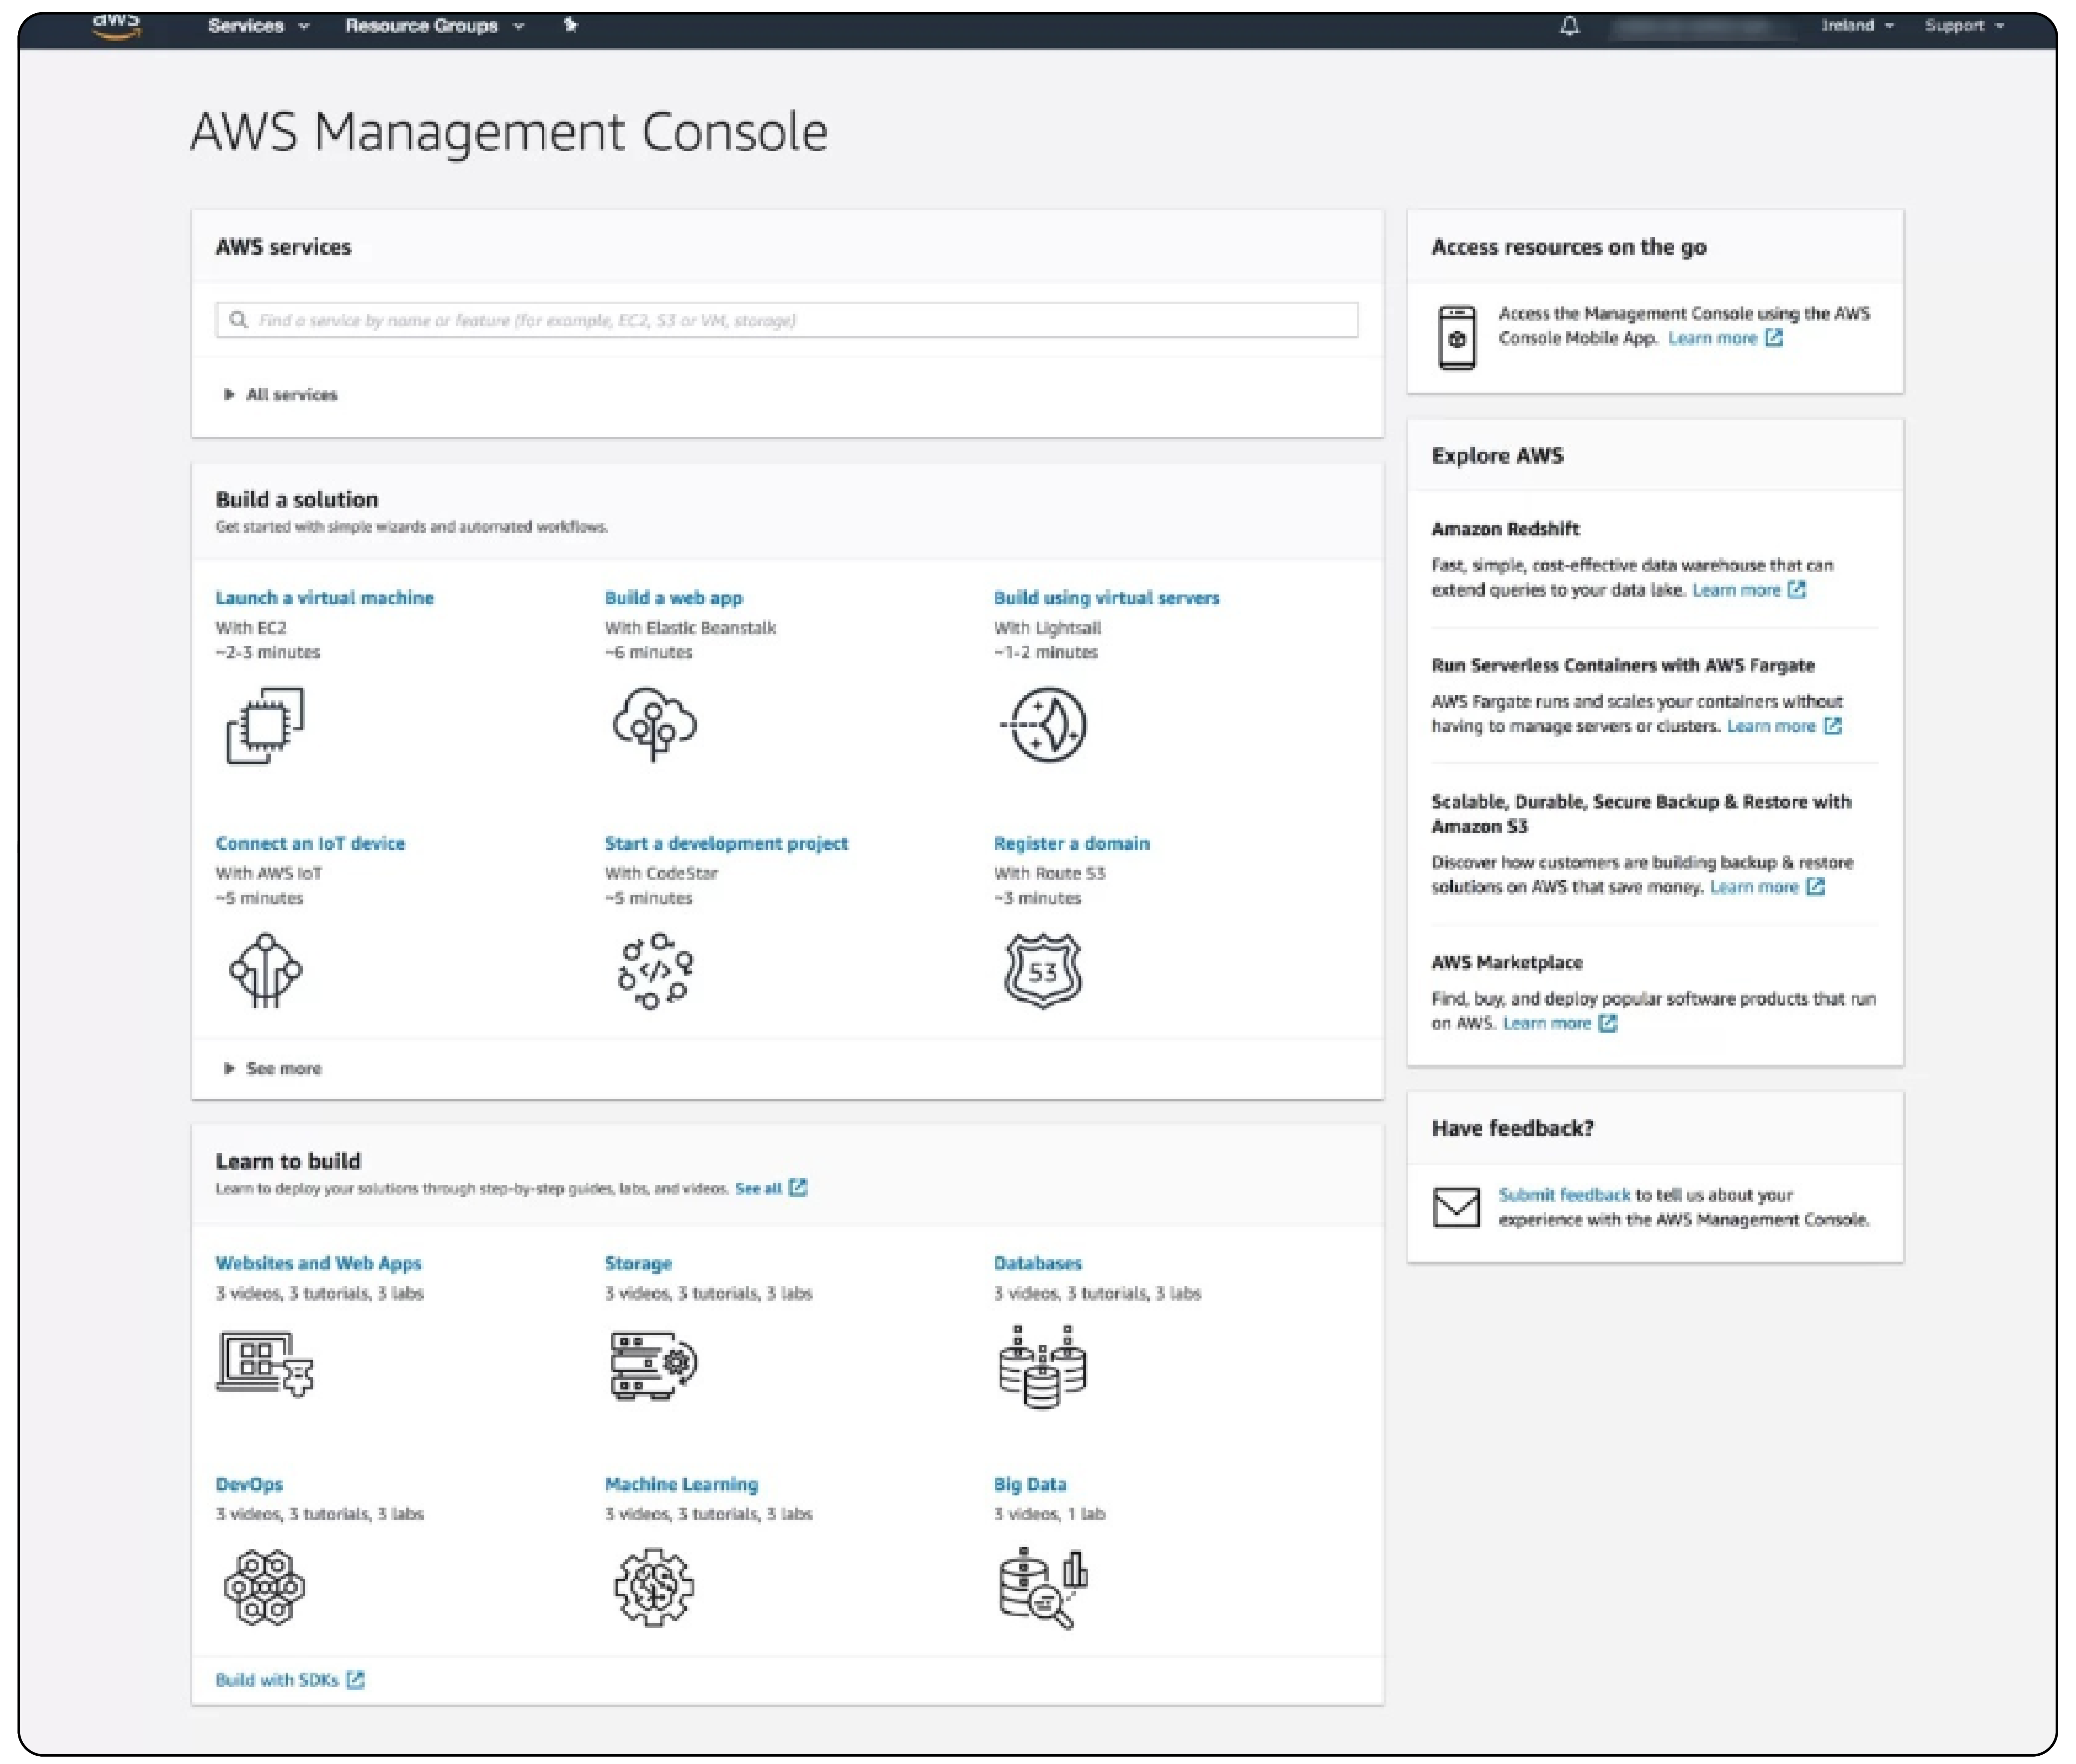Image resolution: width=2076 pixels, height=1764 pixels.
Task: Click the DevOps hexagons icon
Action: pyautogui.click(x=264, y=1587)
